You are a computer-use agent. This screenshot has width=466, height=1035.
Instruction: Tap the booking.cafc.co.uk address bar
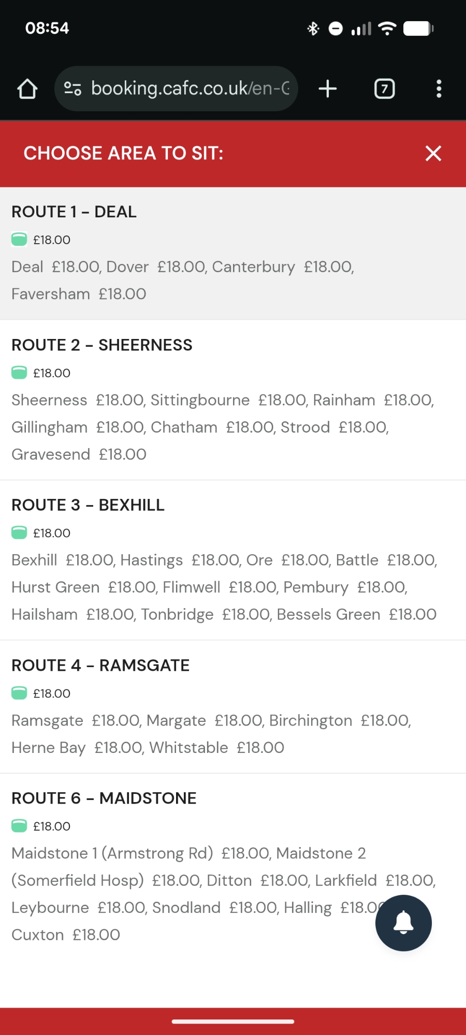click(190, 89)
